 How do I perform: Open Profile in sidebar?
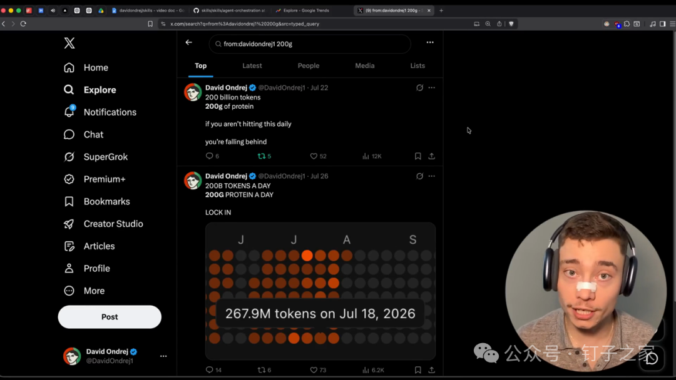pos(86,269)
